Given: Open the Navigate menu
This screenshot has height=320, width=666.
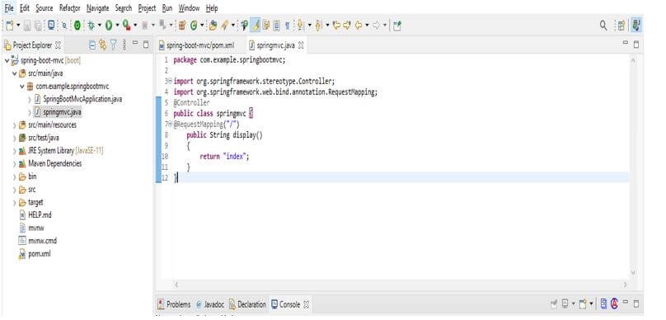Looking at the screenshot, I should [98, 7].
